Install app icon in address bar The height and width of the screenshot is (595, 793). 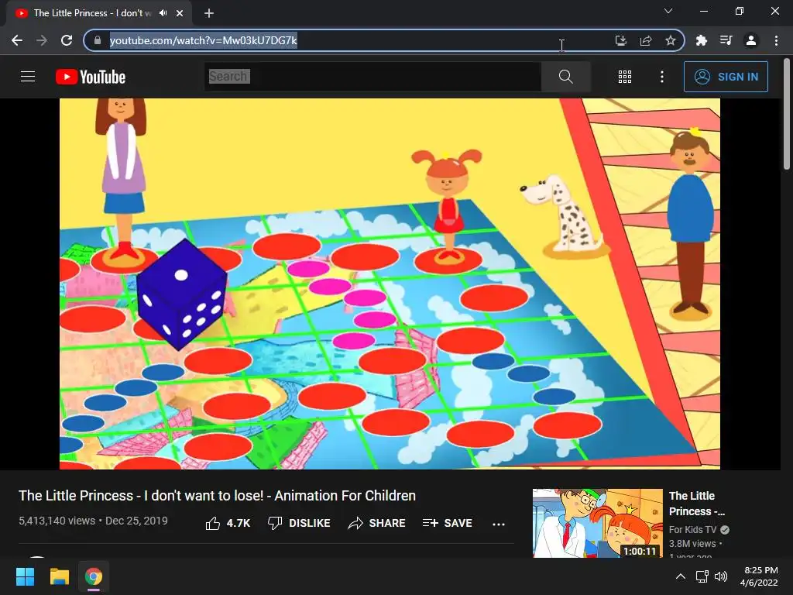click(620, 40)
